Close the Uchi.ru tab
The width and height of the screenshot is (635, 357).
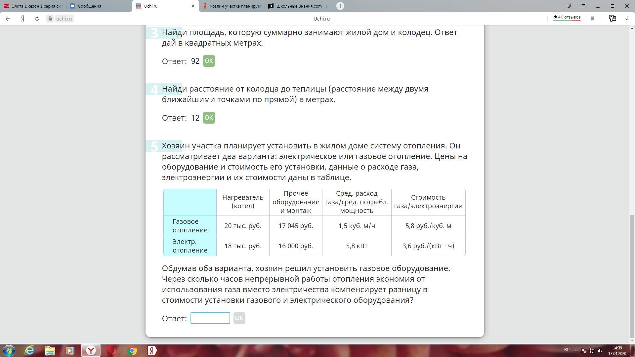coord(193,6)
